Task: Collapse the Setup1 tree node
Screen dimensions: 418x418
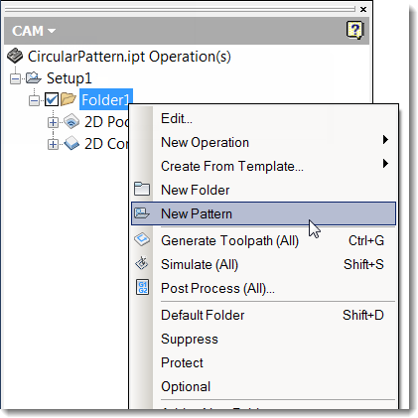Action: 15,78
